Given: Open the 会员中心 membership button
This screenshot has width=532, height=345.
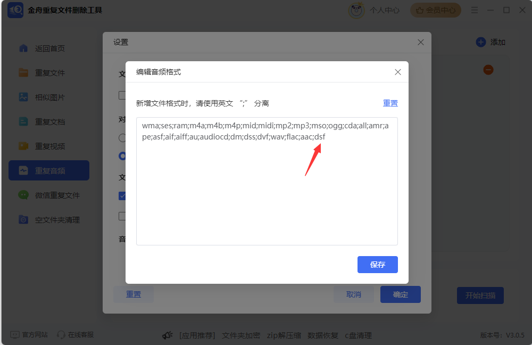Looking at the screenshot, I should pos(436,10).
